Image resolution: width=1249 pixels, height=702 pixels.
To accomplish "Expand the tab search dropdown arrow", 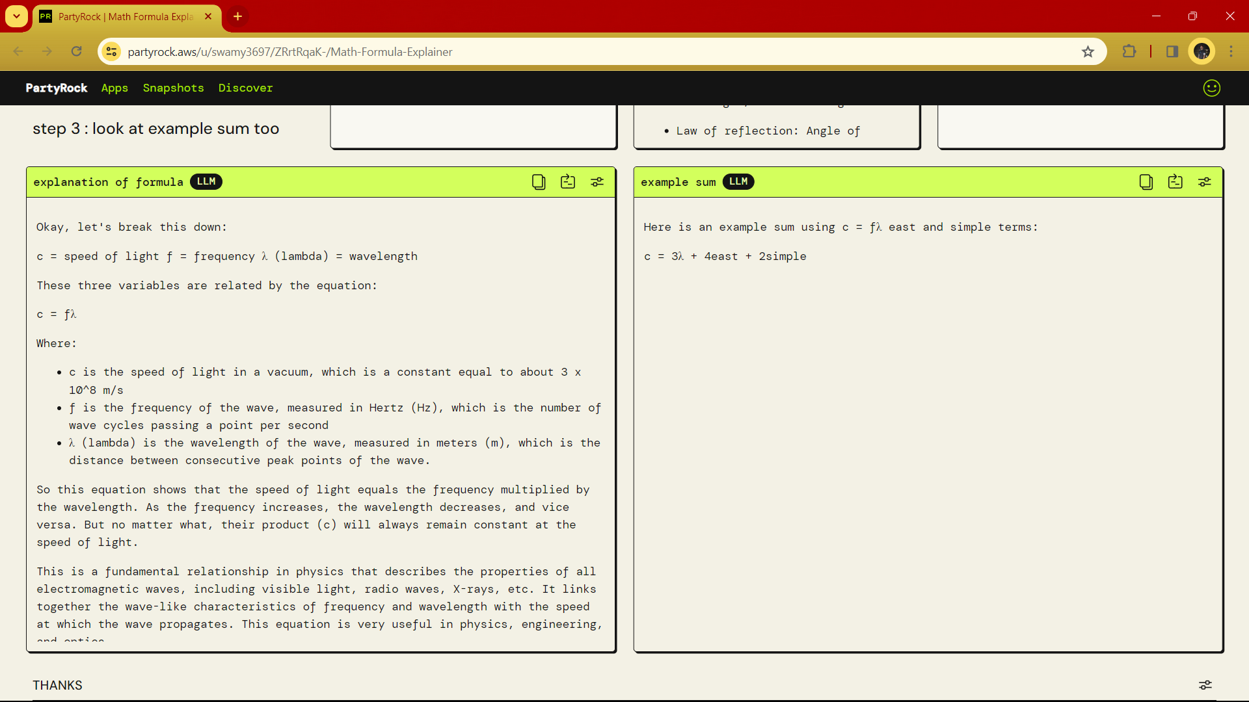I will (16, 16).
